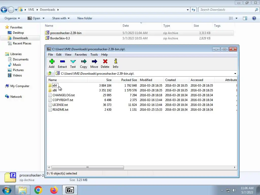Select processhacker-2.39-bin zip icon in Explorer
Image resolution: width=260 pixels, height=195 pixels.
47,33
